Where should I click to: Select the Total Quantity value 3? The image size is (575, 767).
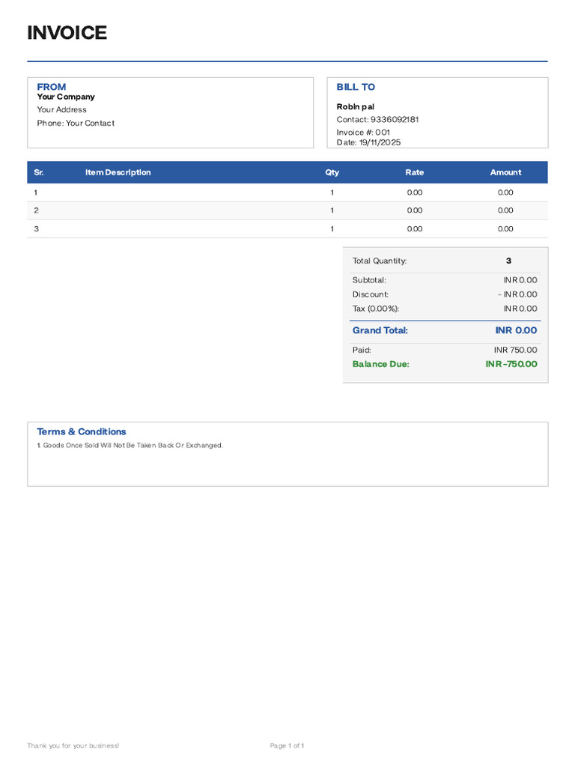pos(508,261)
